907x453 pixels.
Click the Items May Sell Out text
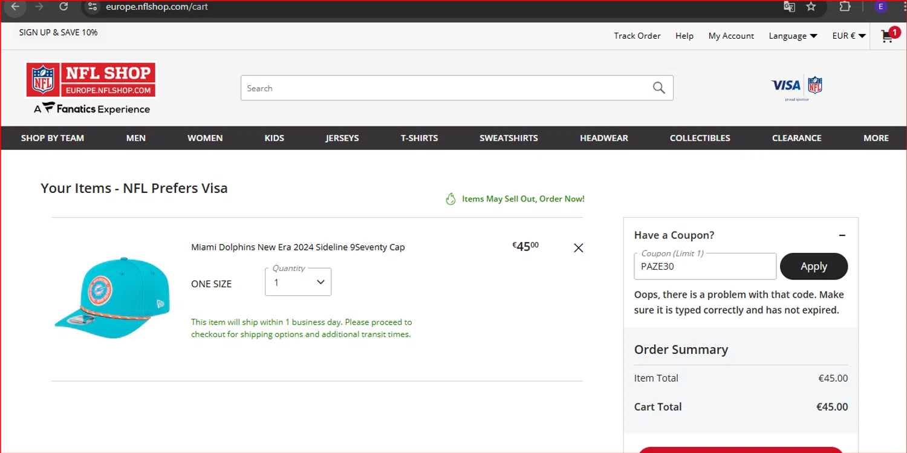tap(523, 199)
